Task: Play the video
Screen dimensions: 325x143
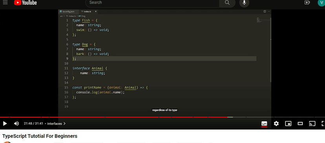Action: click(5, 124)
